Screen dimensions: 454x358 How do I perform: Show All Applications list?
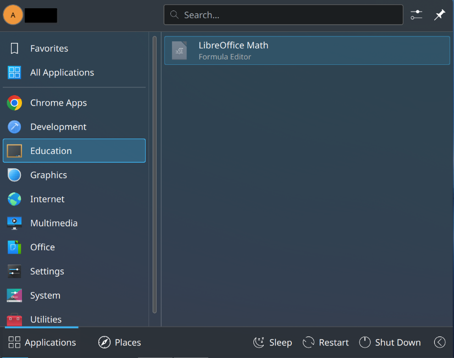click(74, 73)
